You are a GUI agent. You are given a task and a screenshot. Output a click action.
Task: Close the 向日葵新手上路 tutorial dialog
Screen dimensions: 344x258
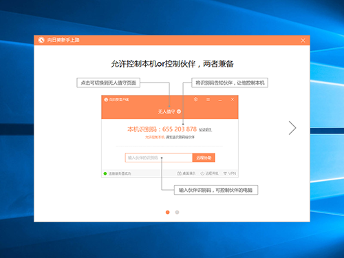point(303,41)
